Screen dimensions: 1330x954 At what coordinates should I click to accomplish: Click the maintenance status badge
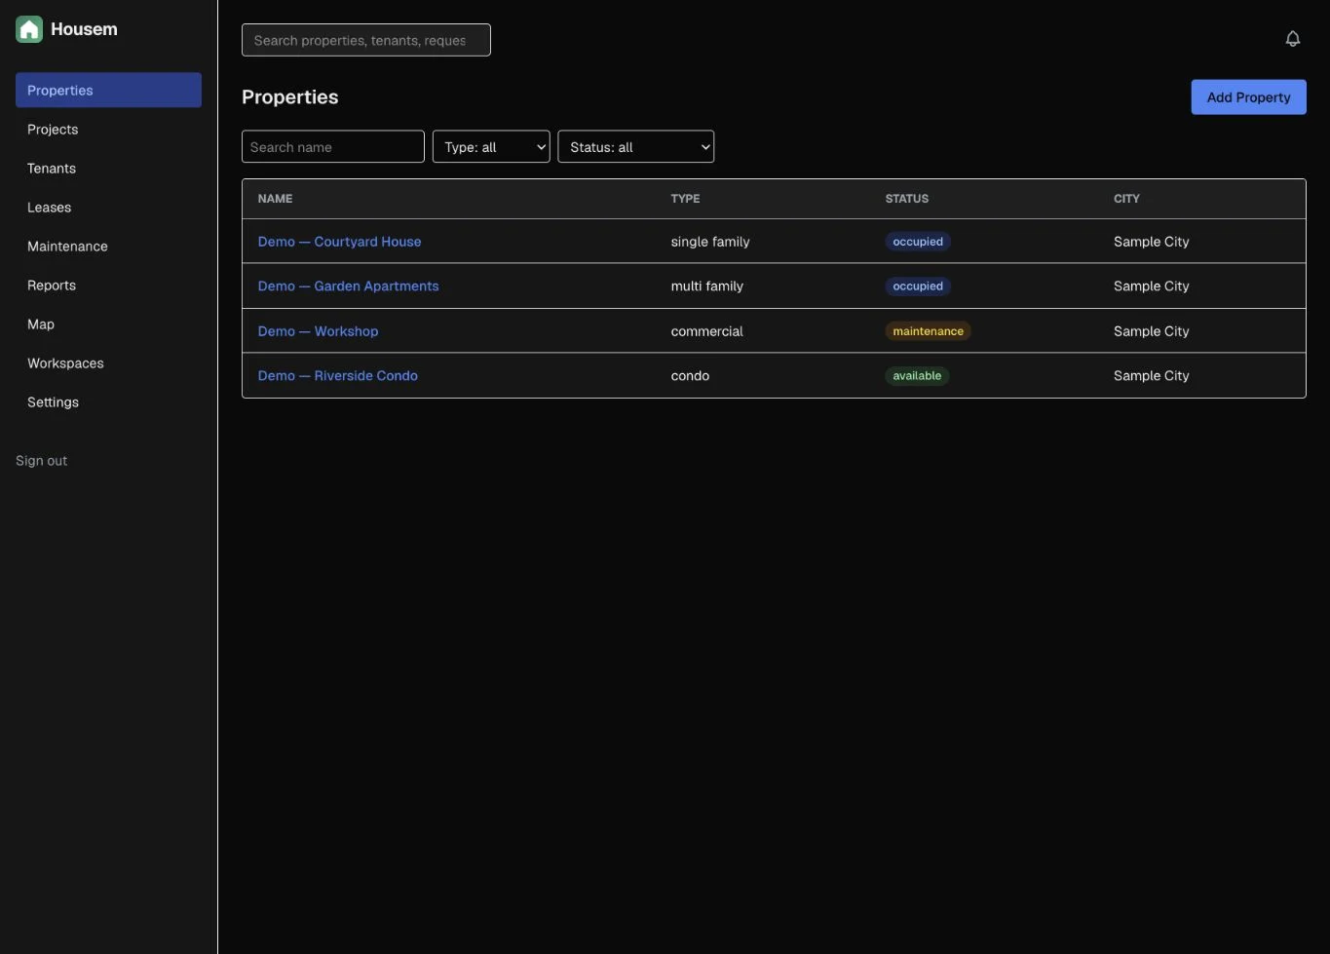click(x=928, y=331)
